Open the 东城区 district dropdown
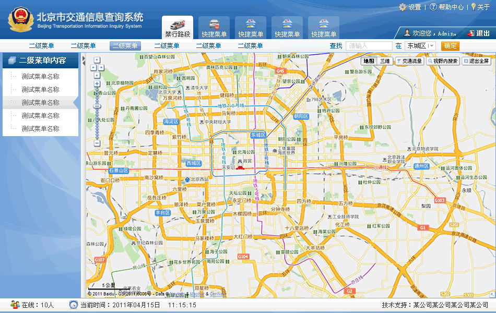The height and width of the screenshot is (313, 496). pos(420,46)
